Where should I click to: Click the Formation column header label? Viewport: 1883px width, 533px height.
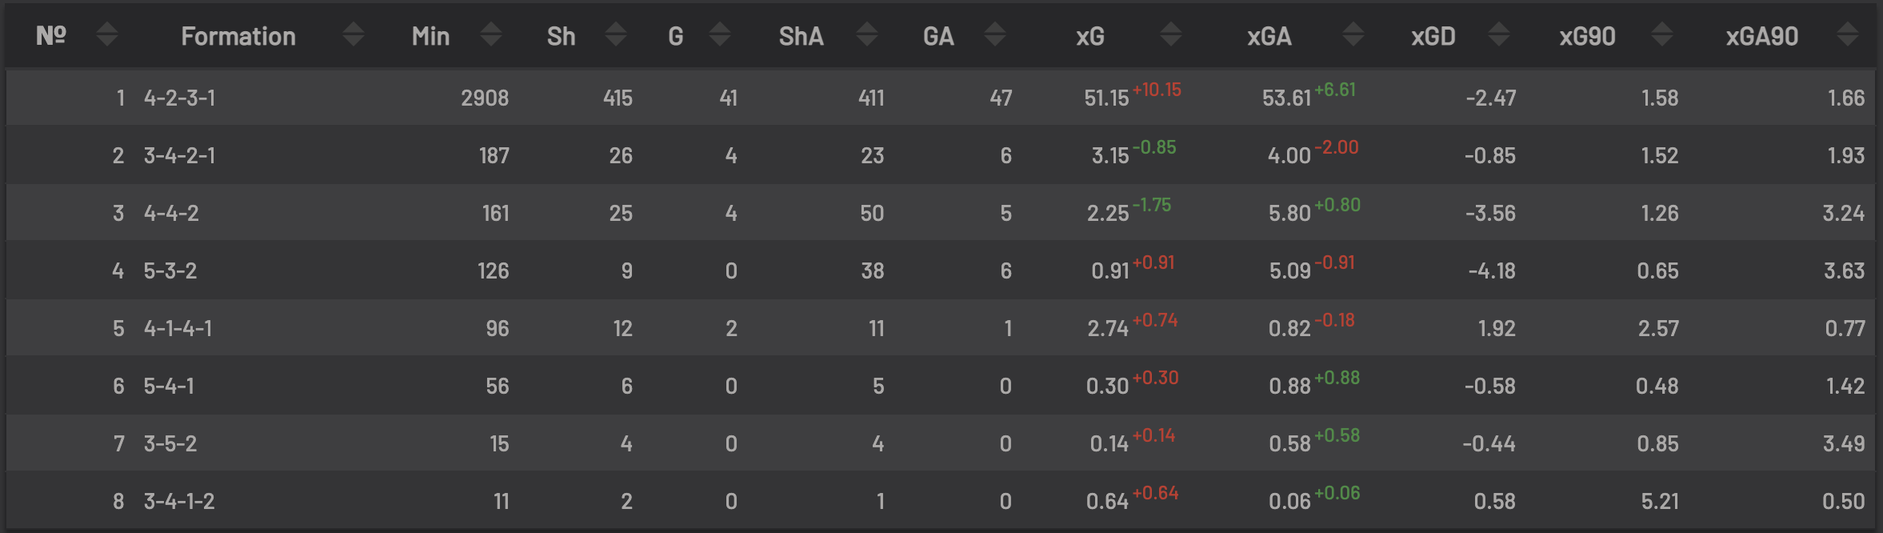(238, 36)
